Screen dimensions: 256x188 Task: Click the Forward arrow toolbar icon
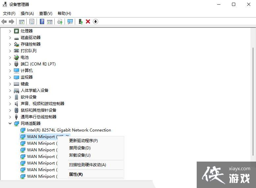12,21
